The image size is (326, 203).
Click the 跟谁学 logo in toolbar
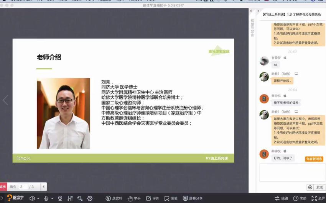[x=15, y=198]
